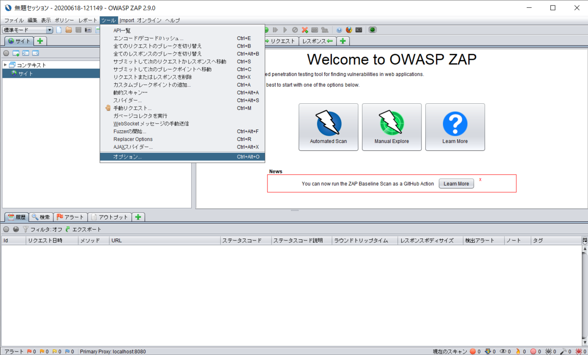
Task: Click the Automated Scan button label
Action: (x=328, y=142)
